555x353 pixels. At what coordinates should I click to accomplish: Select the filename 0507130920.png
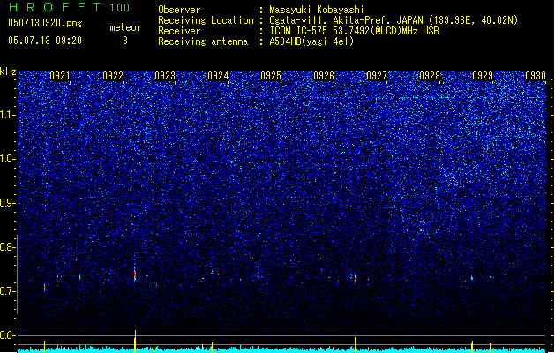(x=45, y=23)
